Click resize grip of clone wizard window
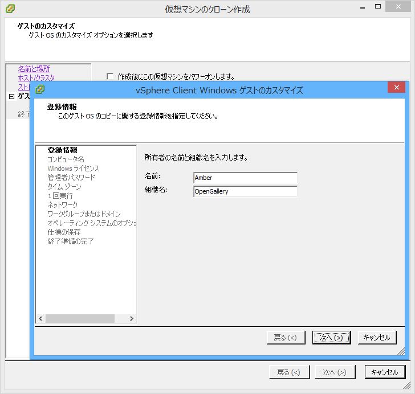415x394 pixels. pos(407,386)
